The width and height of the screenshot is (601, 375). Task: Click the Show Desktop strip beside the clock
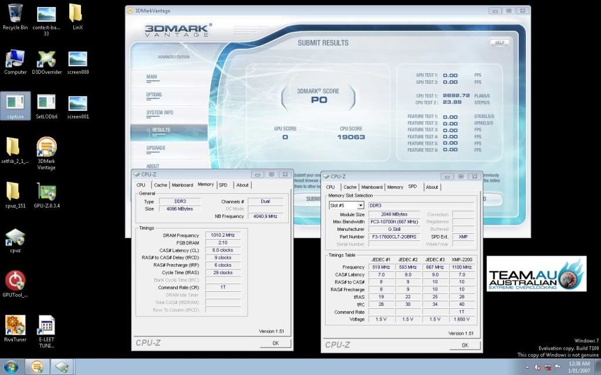pos(598,367)
